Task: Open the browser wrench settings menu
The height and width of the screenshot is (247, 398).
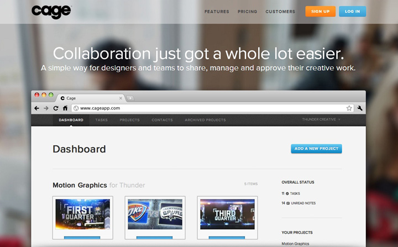Action: 360,108
